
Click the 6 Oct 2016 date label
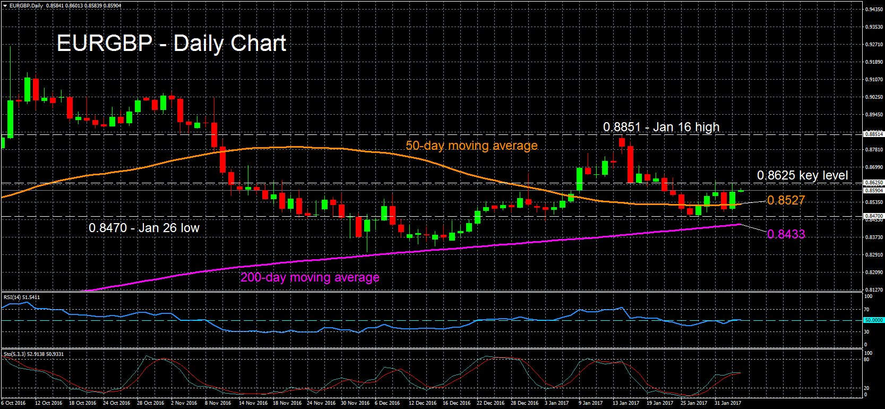[14, 403]
